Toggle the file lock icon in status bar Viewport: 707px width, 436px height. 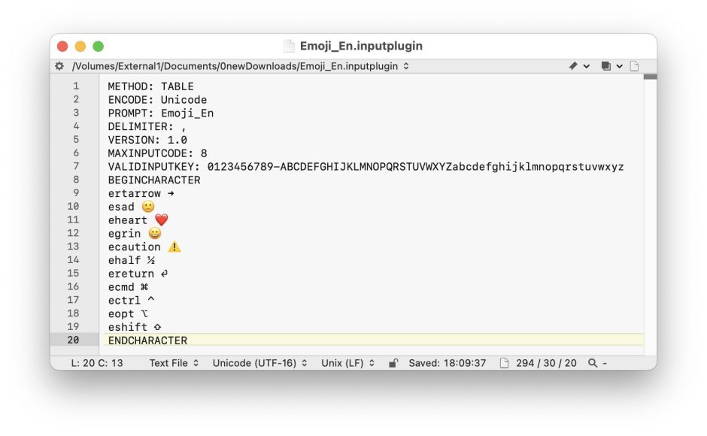tap(393, 363)
